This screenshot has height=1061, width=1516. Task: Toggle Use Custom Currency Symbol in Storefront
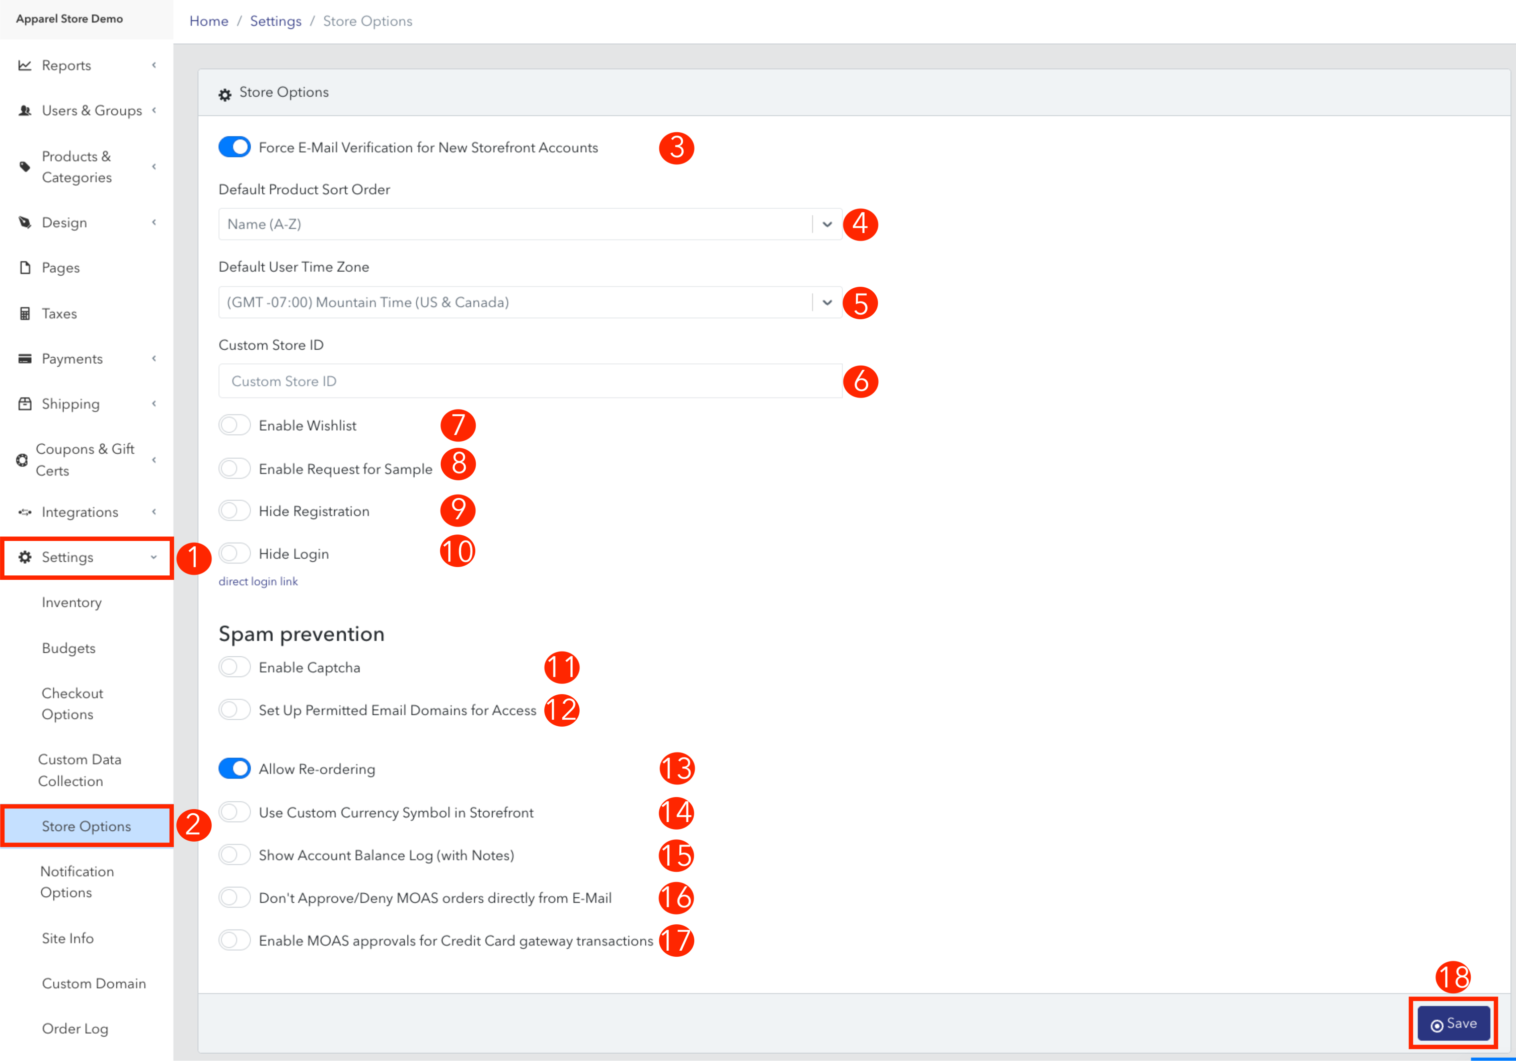click(234, 812)
